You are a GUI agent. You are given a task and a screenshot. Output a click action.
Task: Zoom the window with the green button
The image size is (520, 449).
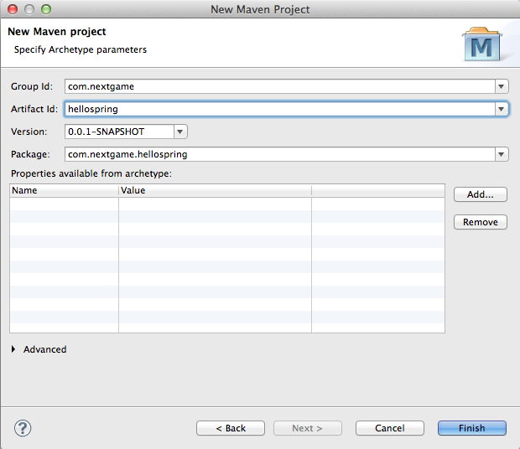point(46,9)
